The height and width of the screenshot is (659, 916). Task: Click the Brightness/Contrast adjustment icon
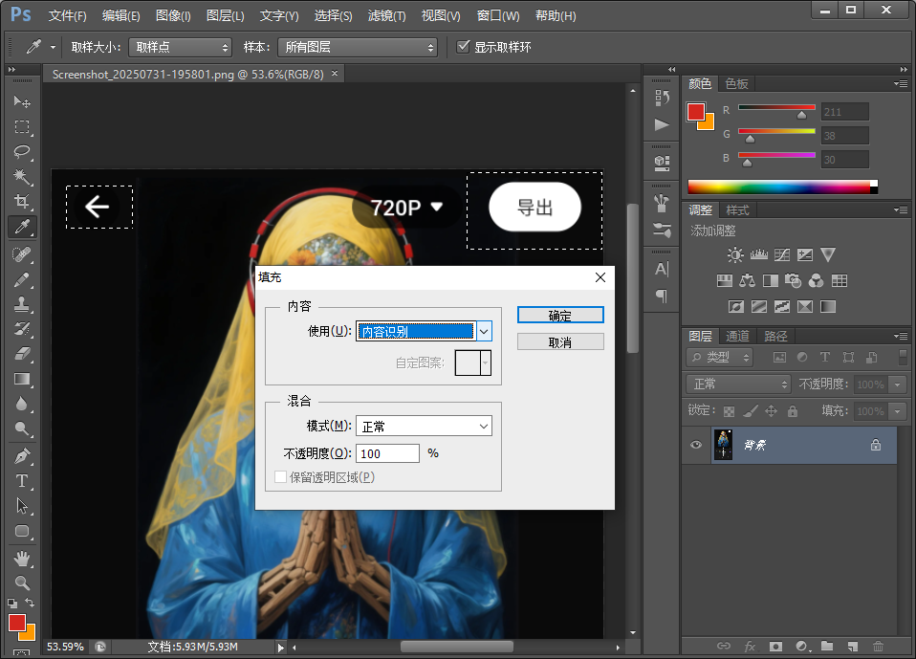pos(734,255)
